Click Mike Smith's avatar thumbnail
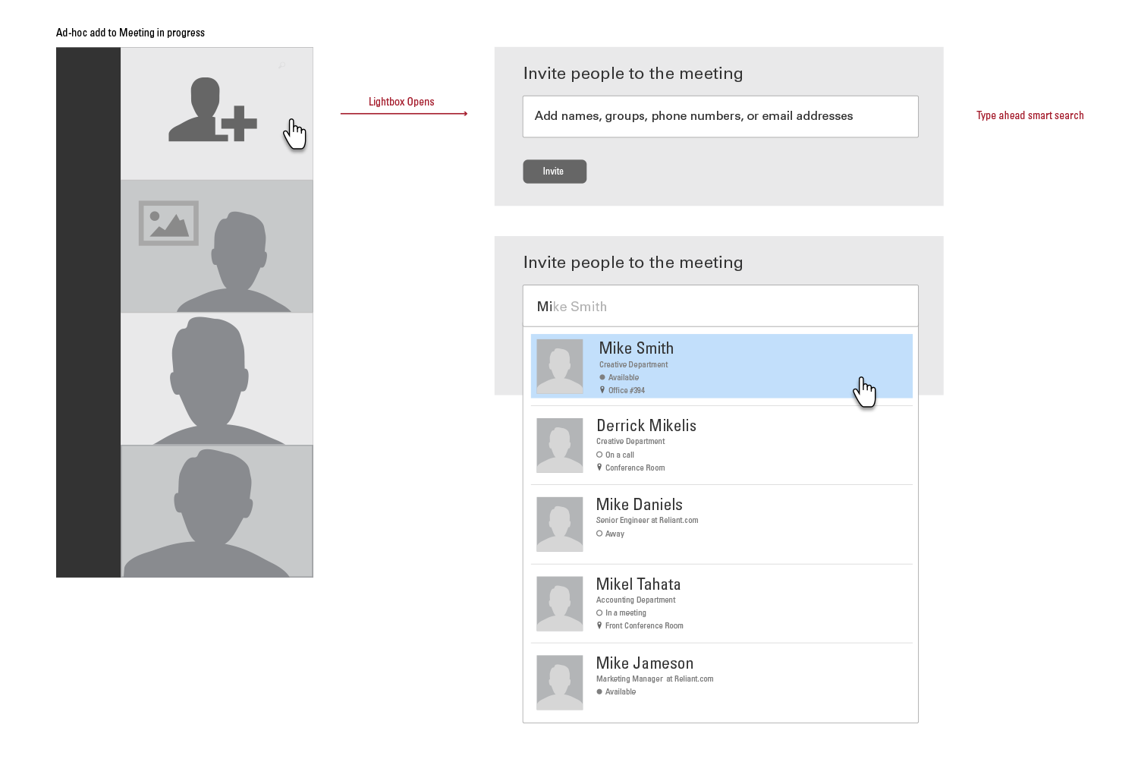1138x759 pixels. (560, 366)
